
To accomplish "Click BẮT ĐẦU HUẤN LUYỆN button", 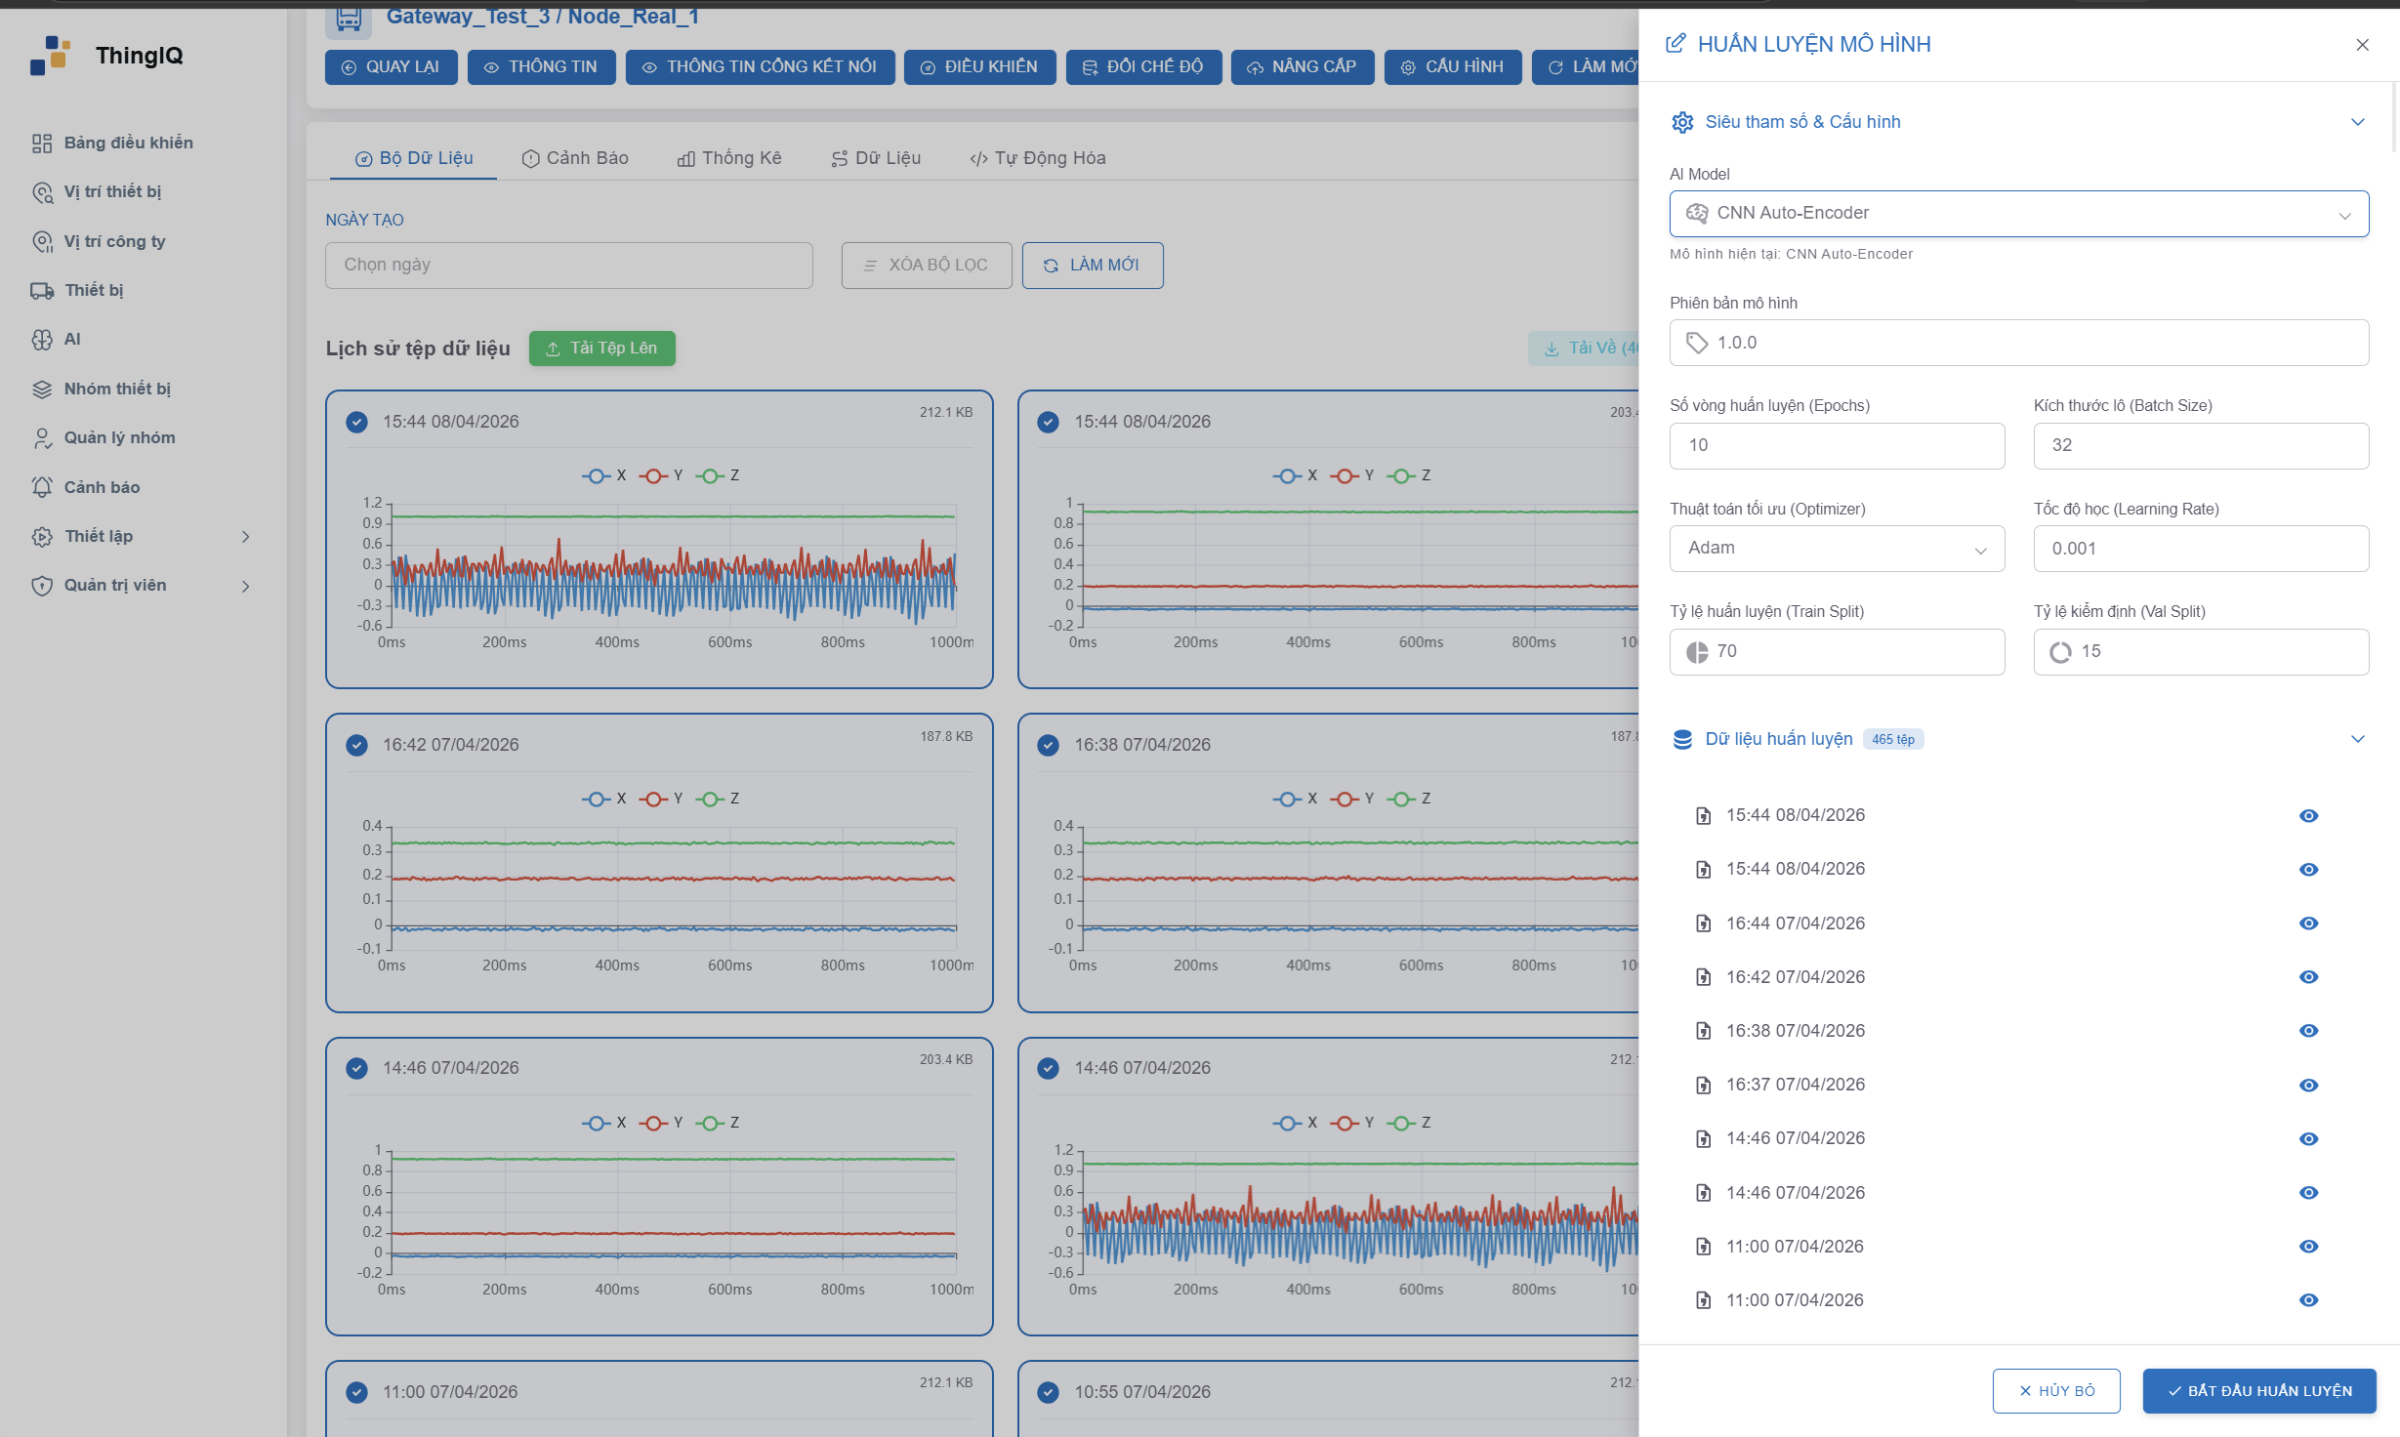I will coord(2258,1391).
